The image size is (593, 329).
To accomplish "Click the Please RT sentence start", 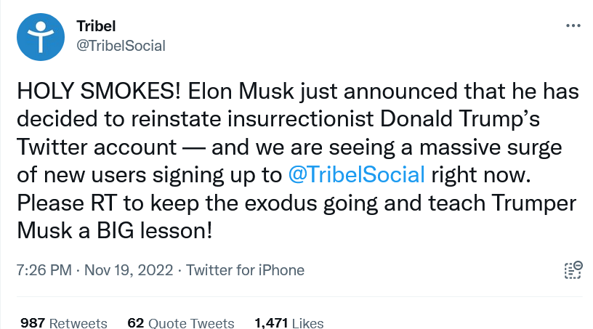I will coord(67,203).
